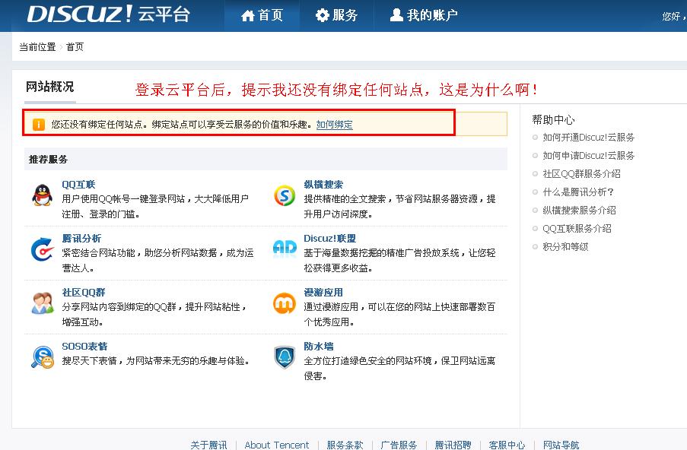
Task: Click the 纵横搜索 description starting 提供精准的全文搜索
Action: 400,207
